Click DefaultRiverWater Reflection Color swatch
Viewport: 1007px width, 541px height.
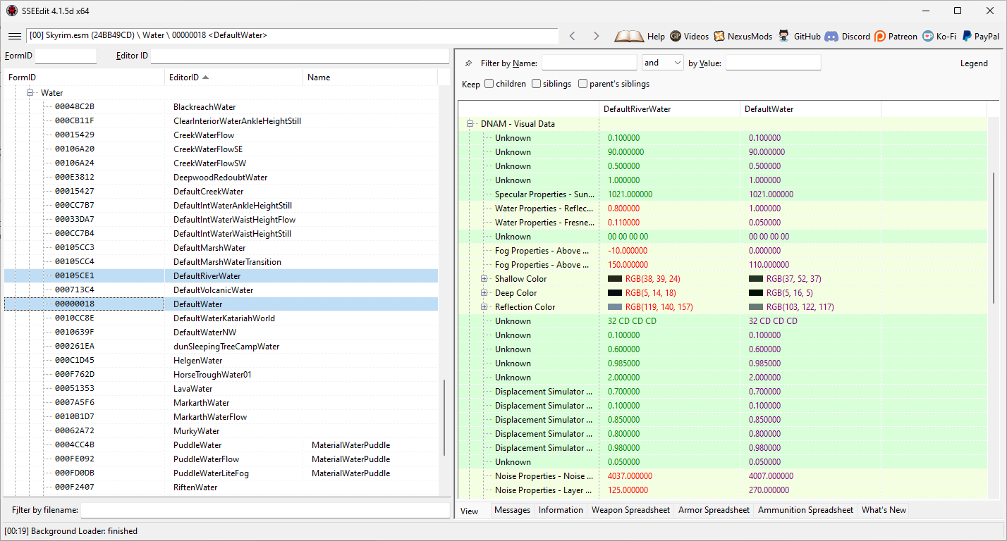point(614,307)
